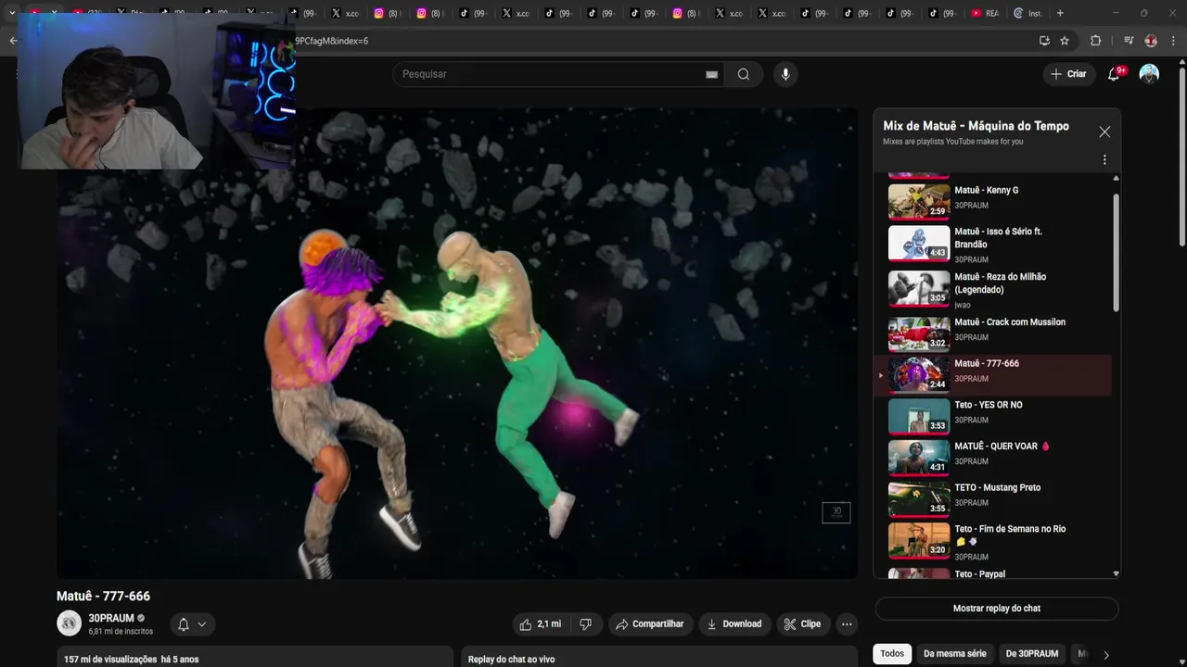Click 'Mix de Matuê - Máquina do Tempo' heading
Screen dimensions: 1187x667
click(976, 126)
